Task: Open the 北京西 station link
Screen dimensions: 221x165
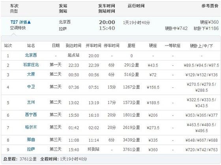Action: point(31,55)
